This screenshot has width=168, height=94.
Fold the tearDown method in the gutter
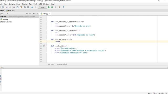click(x=47, y=46)
